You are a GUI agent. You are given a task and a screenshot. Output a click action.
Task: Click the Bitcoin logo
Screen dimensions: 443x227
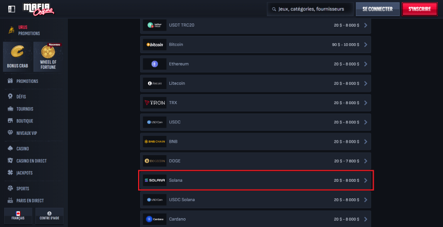click(155, 45)
